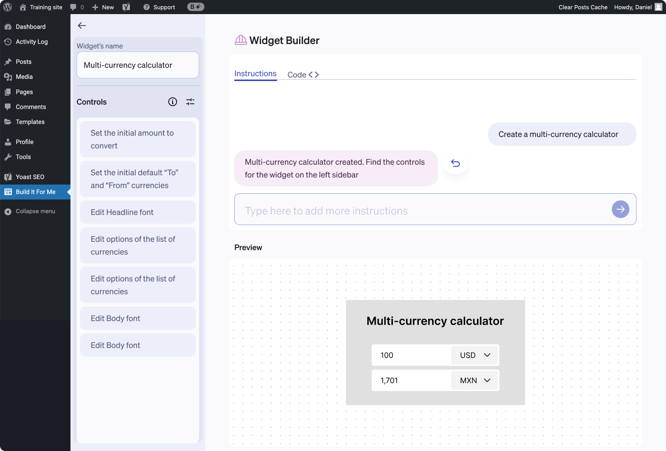Click the Activity Log clock icon
Image resolution: width=666 pixels, height=451 pixels.
(x=8, y=42)
